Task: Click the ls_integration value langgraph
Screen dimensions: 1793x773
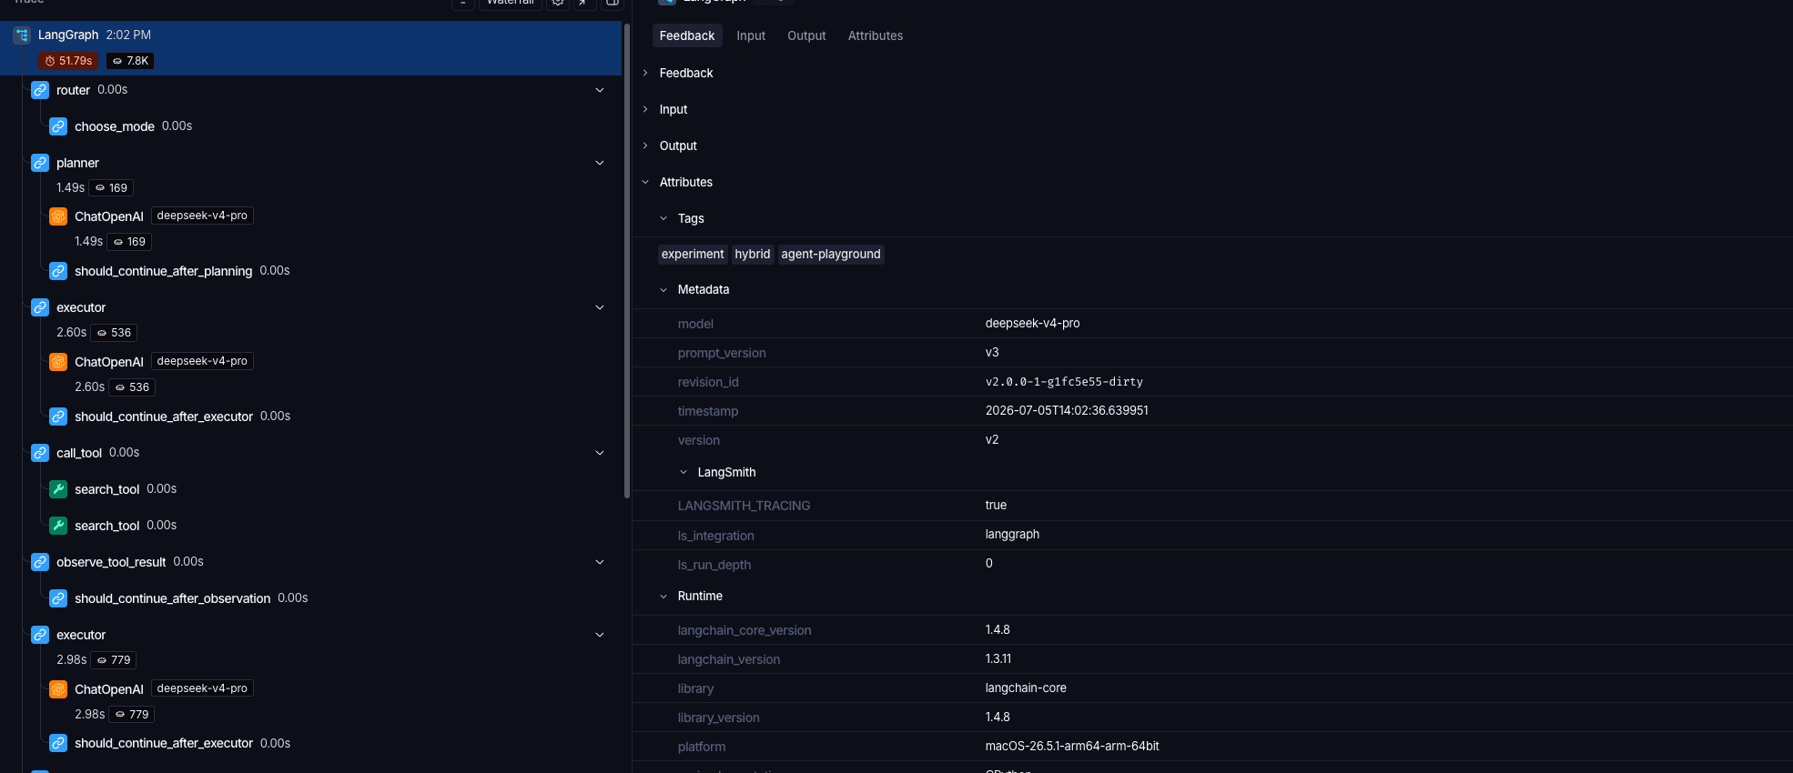Action: point(1012,535)
